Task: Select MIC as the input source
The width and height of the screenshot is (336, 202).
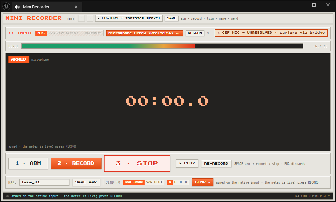Action: pos(41,33)
